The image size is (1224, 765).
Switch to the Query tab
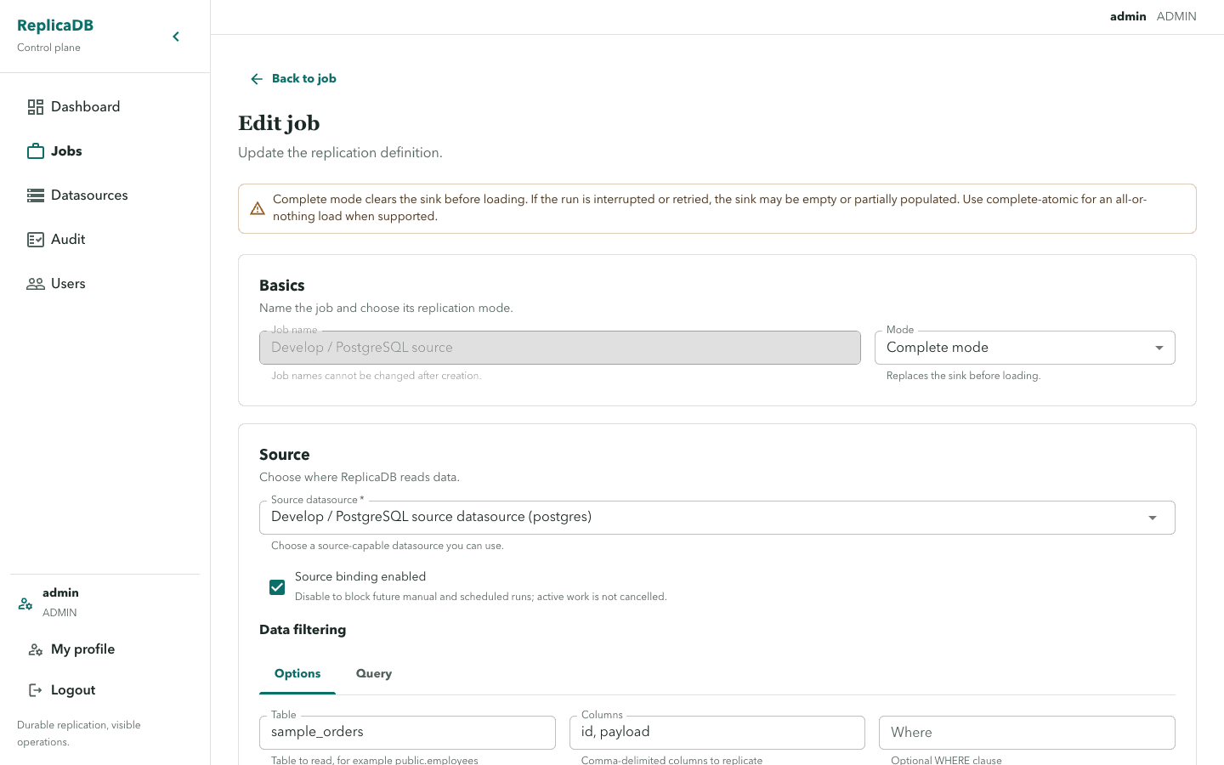(x=374, y=673)
